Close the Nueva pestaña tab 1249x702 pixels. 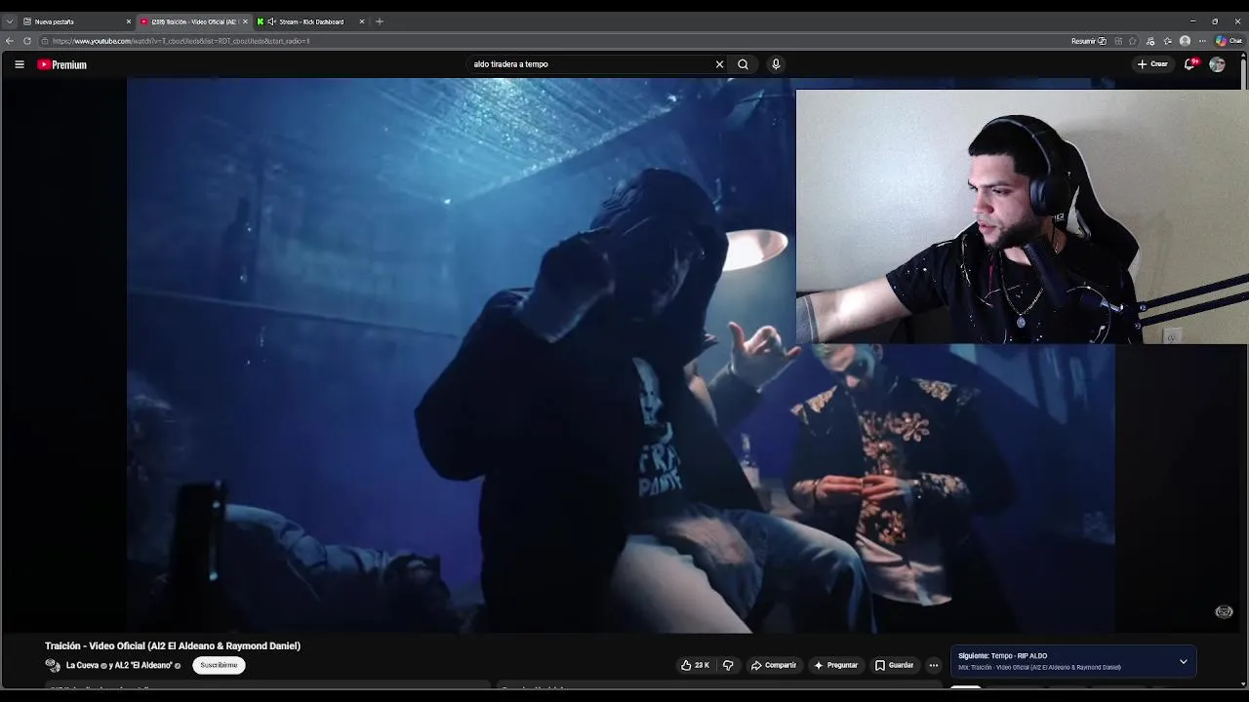[128, 21]
